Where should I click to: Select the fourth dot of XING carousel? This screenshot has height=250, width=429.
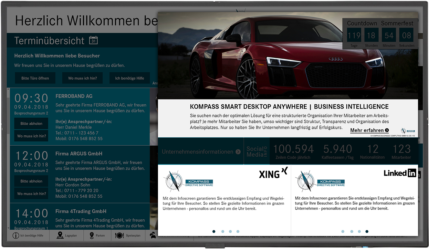click(238, 231)
